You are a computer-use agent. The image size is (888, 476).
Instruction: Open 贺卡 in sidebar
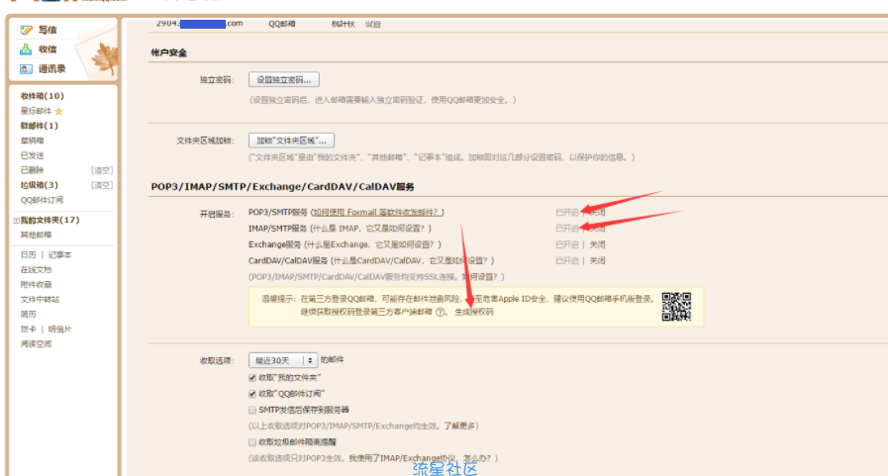[x=28, y=329]
